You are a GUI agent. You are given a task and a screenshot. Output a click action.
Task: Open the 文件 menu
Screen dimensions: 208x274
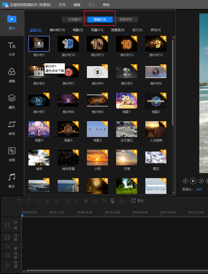(x=62, y=5)
